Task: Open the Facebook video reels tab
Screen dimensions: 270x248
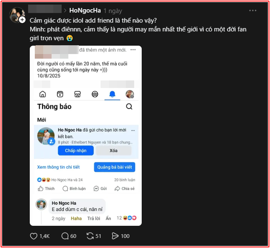Action: pyautogui.click(x=60, y=94)
